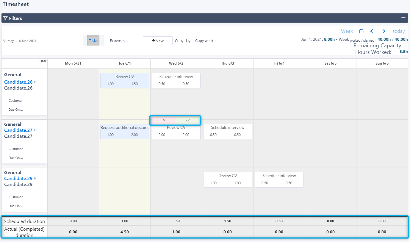This screenshot has height=242, width=410.
Task: Open the Week view selector
Action: point(347,31)
